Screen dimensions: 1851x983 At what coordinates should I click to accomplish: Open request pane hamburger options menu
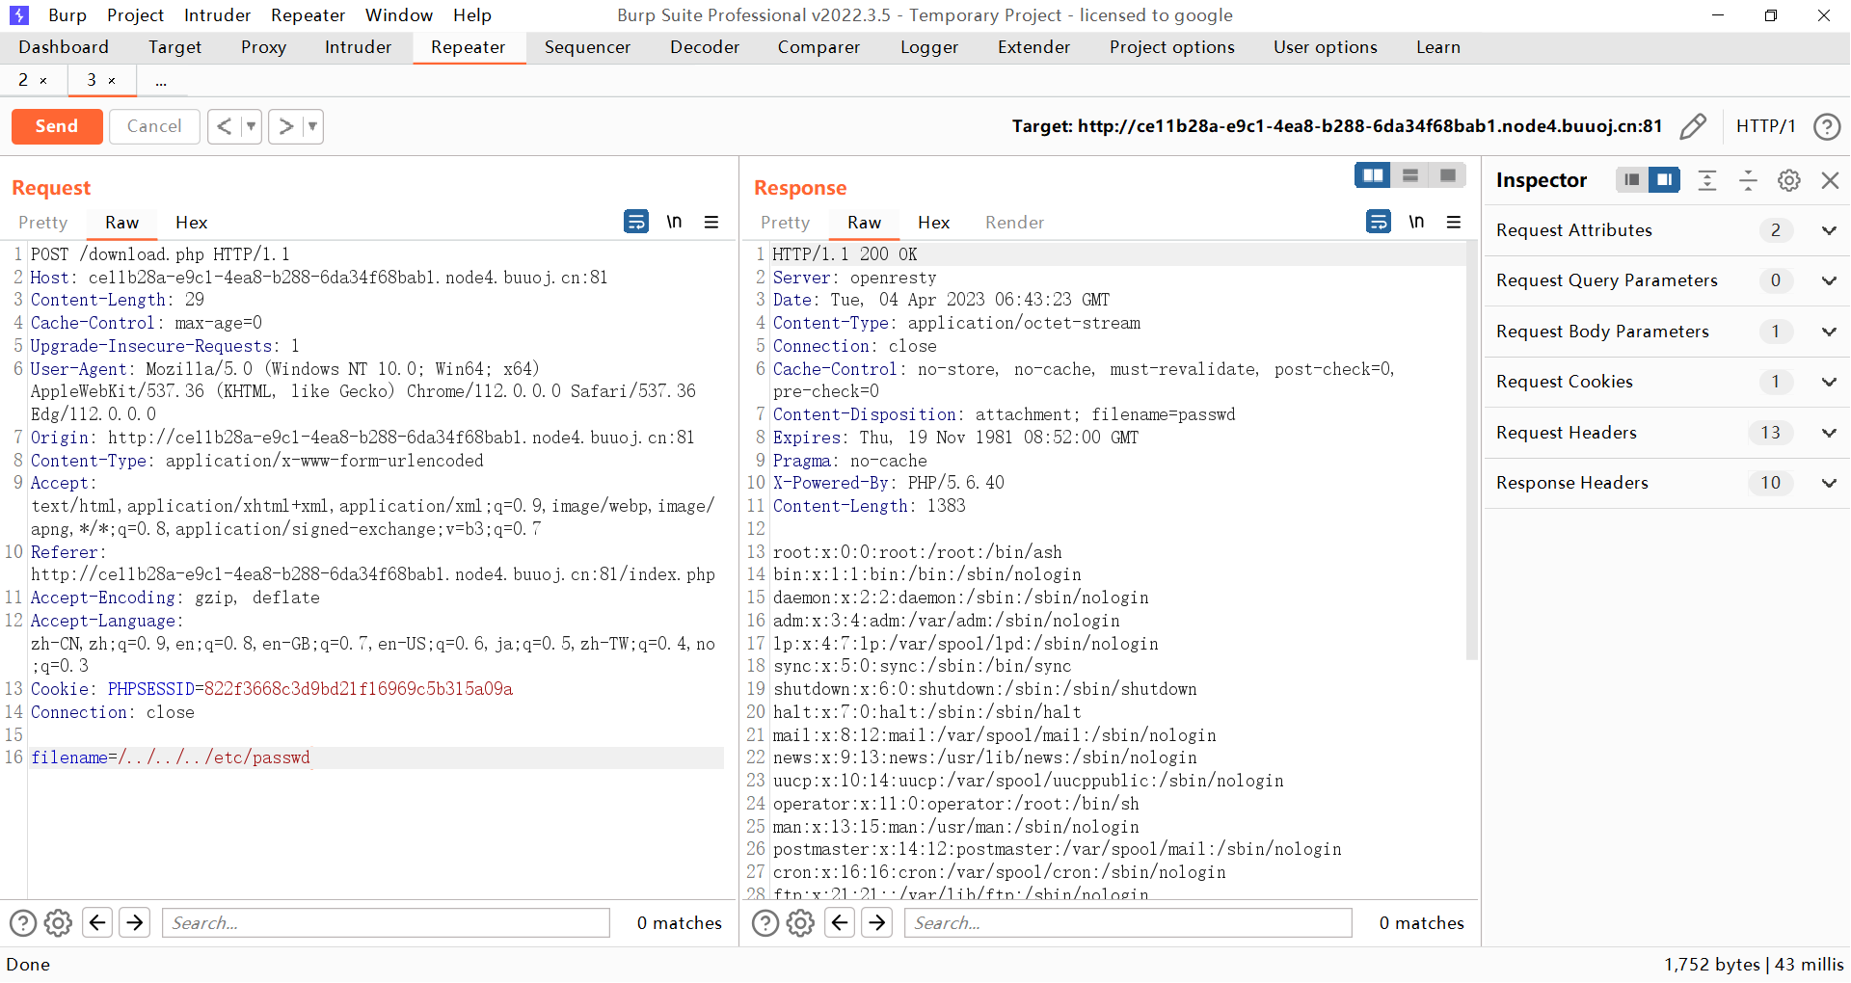[711, 222]
